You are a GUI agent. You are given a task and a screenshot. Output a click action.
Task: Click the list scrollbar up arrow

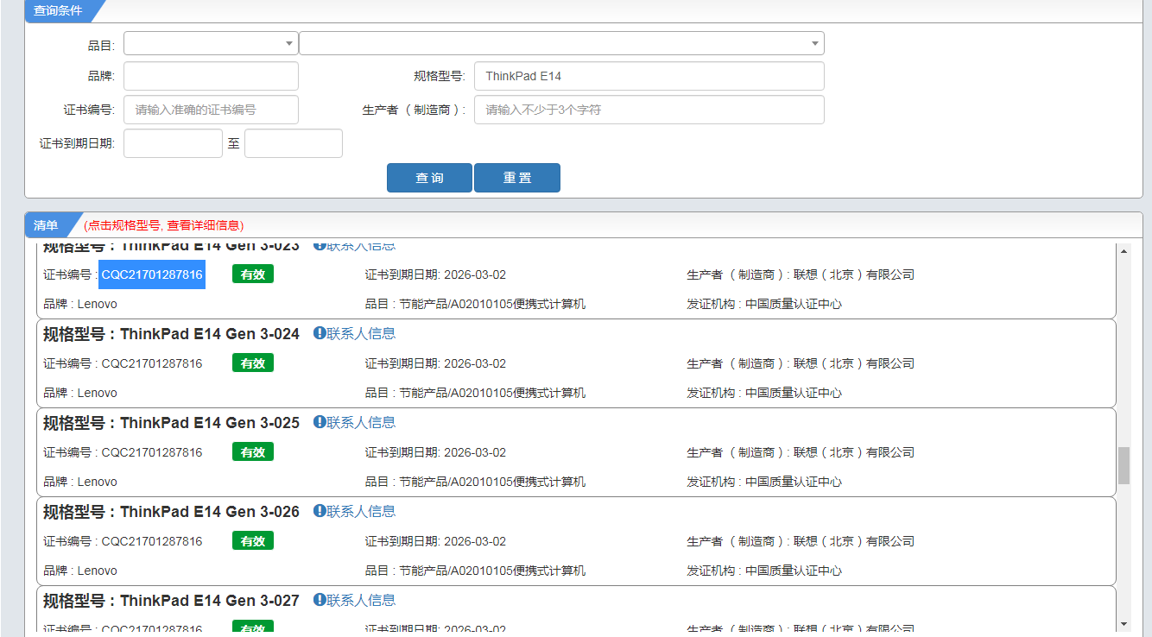(x=1124, y=251)
